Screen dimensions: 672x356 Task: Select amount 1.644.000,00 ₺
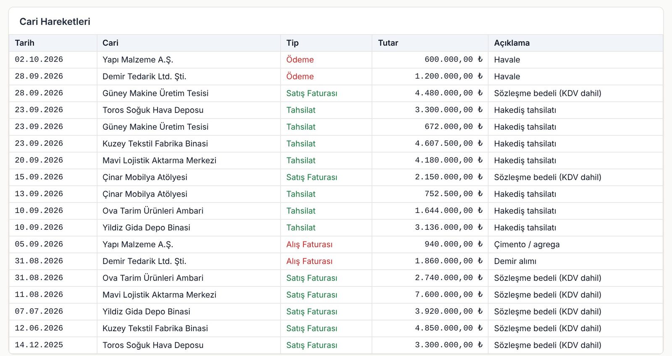[449, 211]
